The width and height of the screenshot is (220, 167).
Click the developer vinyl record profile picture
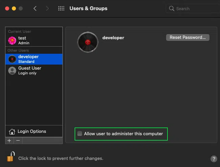(88, 42)
